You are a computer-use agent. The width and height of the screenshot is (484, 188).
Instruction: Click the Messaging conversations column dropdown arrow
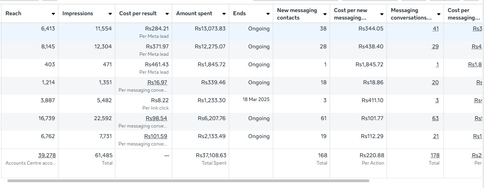pos(438,14)
